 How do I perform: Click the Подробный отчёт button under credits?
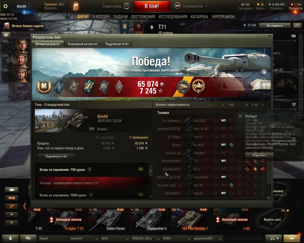(x=56, y=156)
